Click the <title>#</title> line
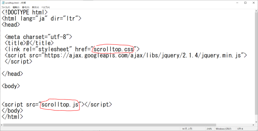This screenshot has width=258, height=131. point(29,43)
